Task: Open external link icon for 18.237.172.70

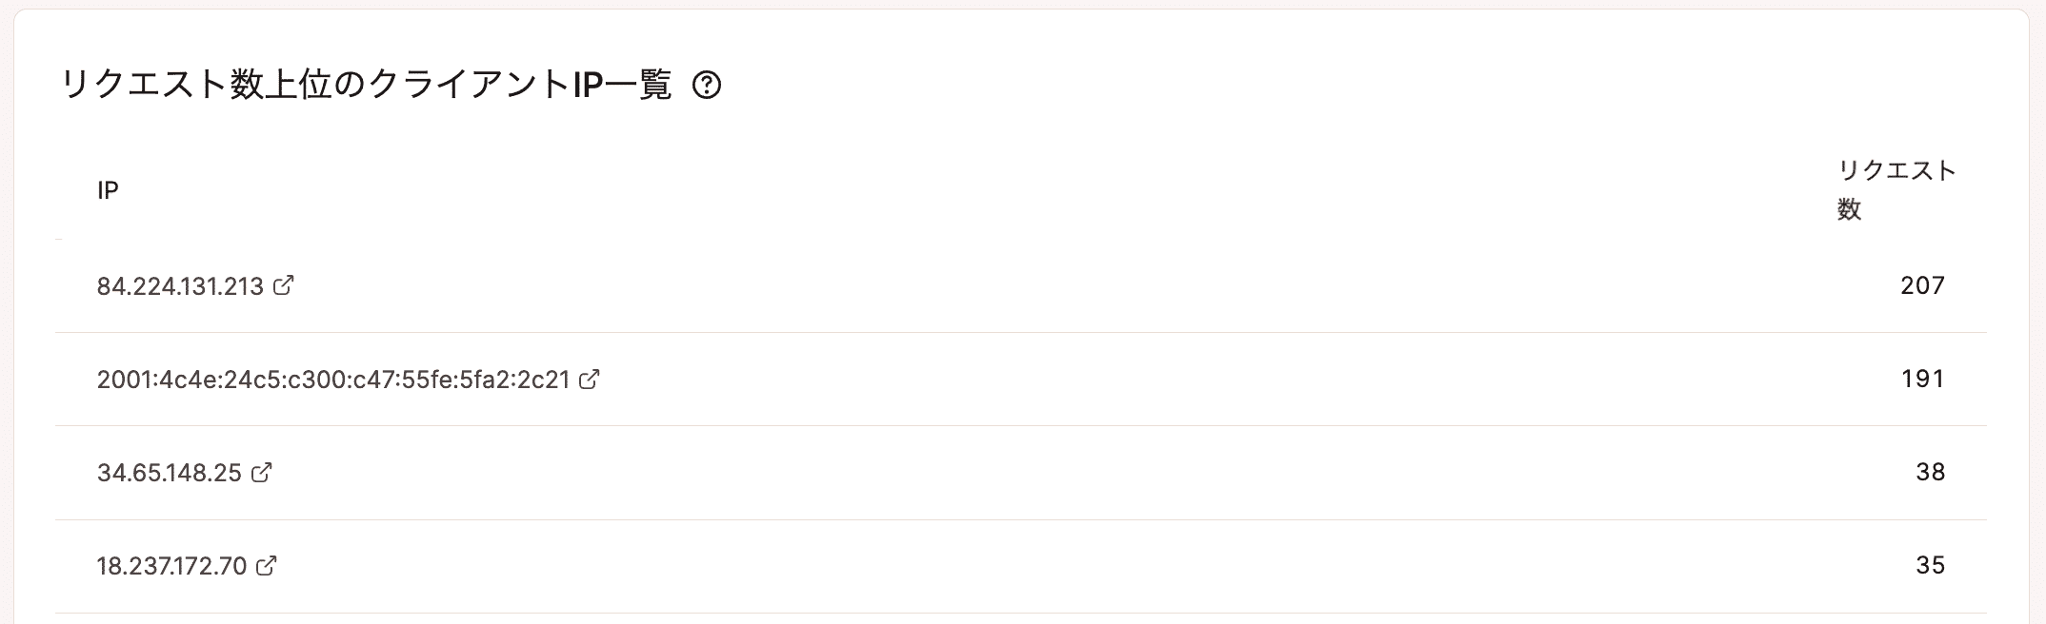Action: point(268,565)
